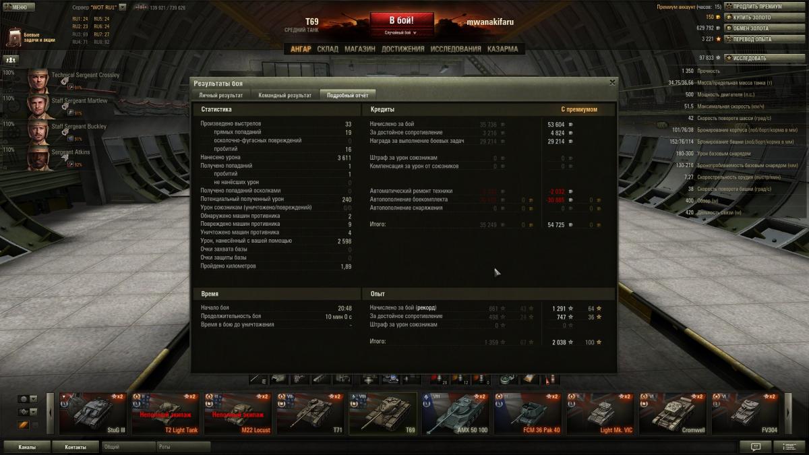This screenshot has width=809, height=455.
Task: Open the АНГАР tab
Action: point(301,49)
